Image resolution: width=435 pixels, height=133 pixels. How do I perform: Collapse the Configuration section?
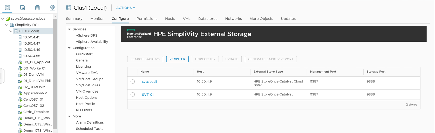69,48
